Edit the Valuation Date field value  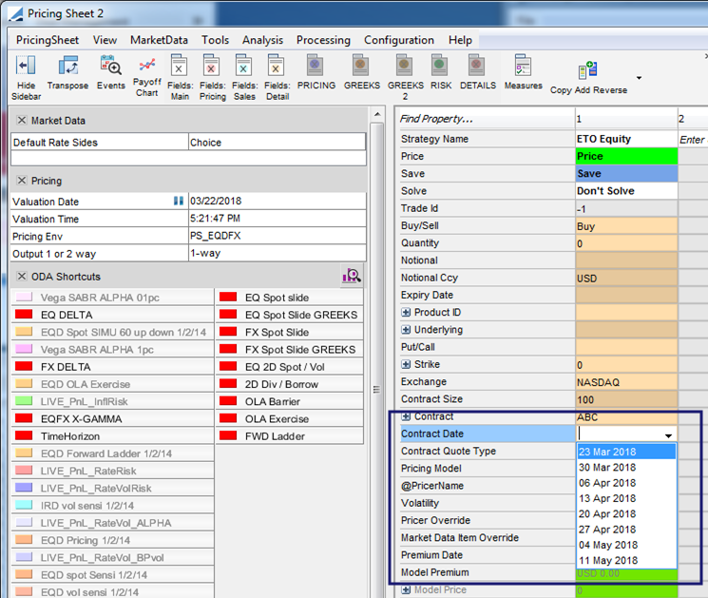[277, 201]
